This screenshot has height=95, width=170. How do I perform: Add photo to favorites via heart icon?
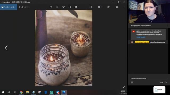(63, 7)
